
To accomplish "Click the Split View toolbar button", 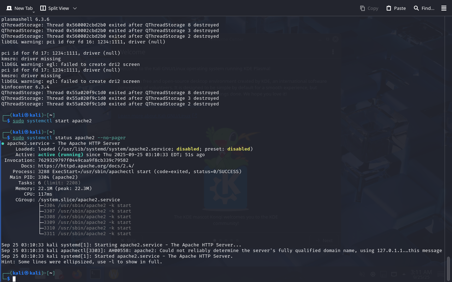I will (x=54, y=8).
